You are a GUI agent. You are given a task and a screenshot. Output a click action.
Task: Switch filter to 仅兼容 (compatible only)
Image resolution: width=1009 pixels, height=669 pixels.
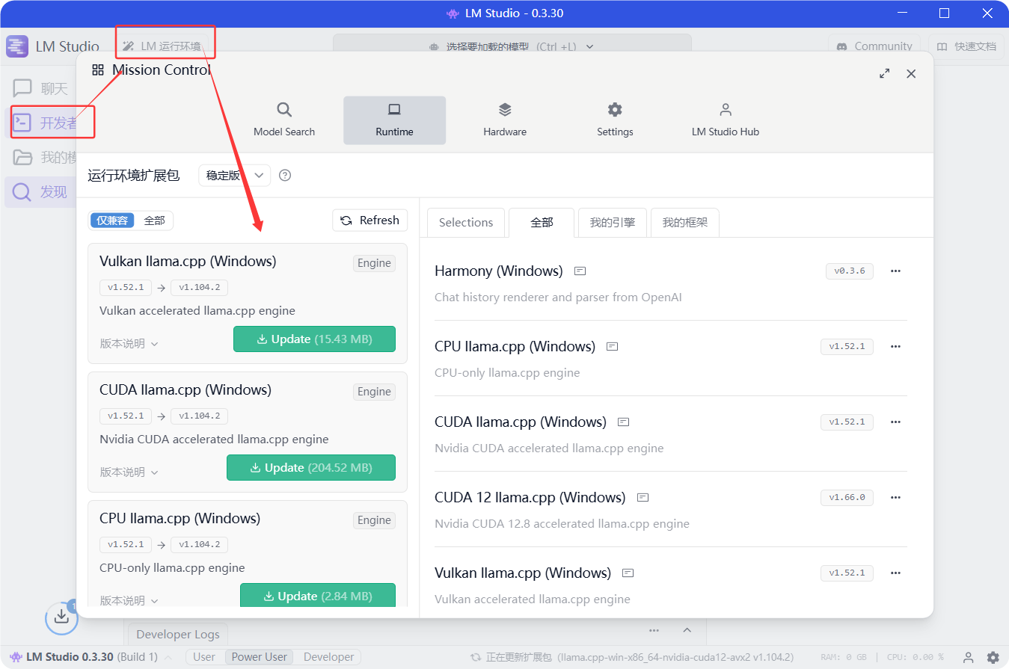[x=112, y=221]
